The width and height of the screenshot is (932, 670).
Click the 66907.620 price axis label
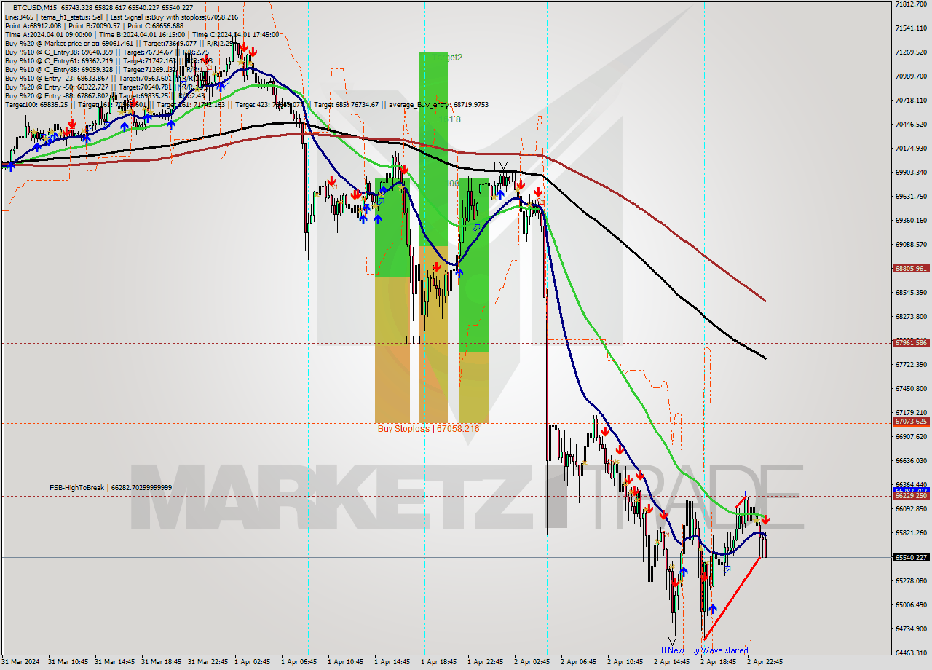[911, 437]
